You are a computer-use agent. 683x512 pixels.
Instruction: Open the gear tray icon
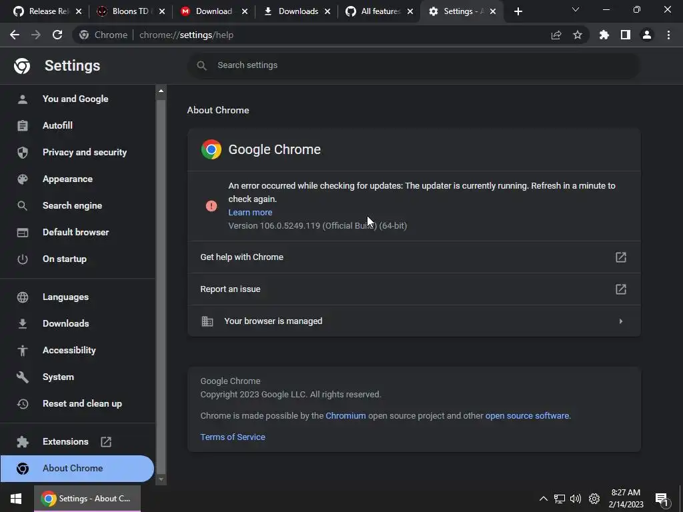tap(594, 499)
